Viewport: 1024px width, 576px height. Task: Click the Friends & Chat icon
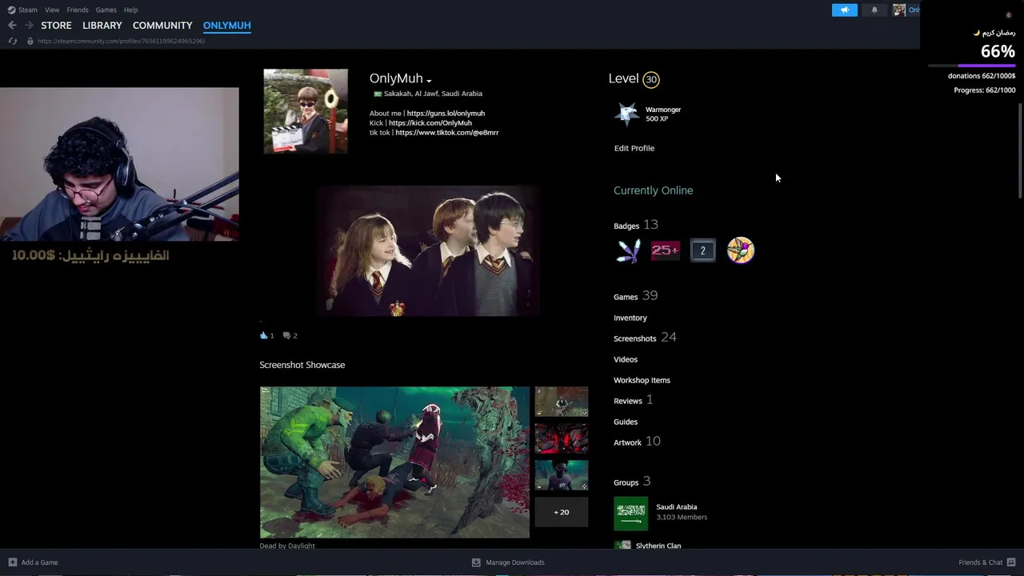pos(1011,562)
